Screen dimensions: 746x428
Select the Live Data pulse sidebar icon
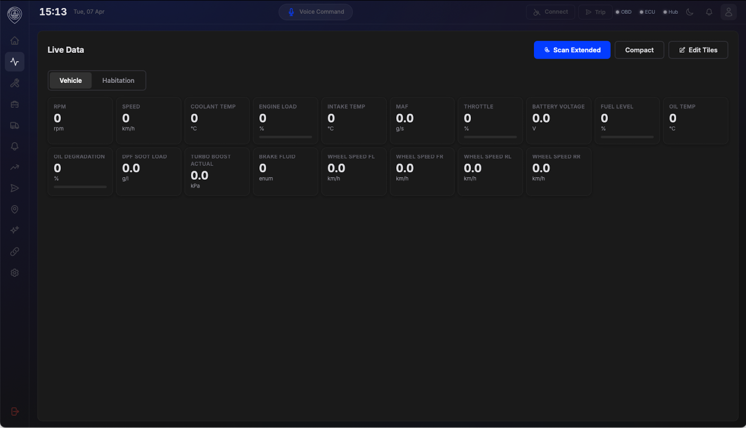pos(15,62)
